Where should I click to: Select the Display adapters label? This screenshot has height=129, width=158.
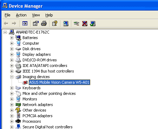(37, 54)
